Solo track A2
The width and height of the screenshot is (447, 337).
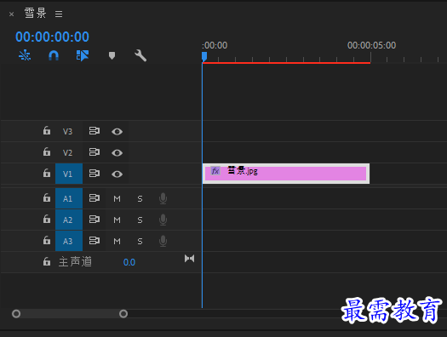140,220
